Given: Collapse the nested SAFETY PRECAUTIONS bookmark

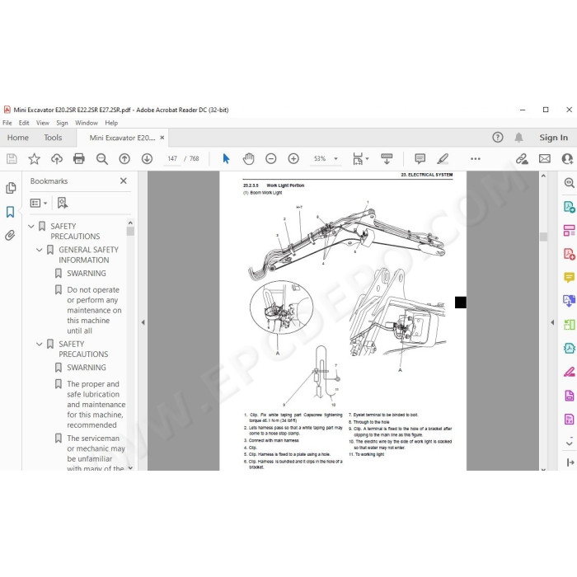Looking at the screenshot, I should [40, 344].
